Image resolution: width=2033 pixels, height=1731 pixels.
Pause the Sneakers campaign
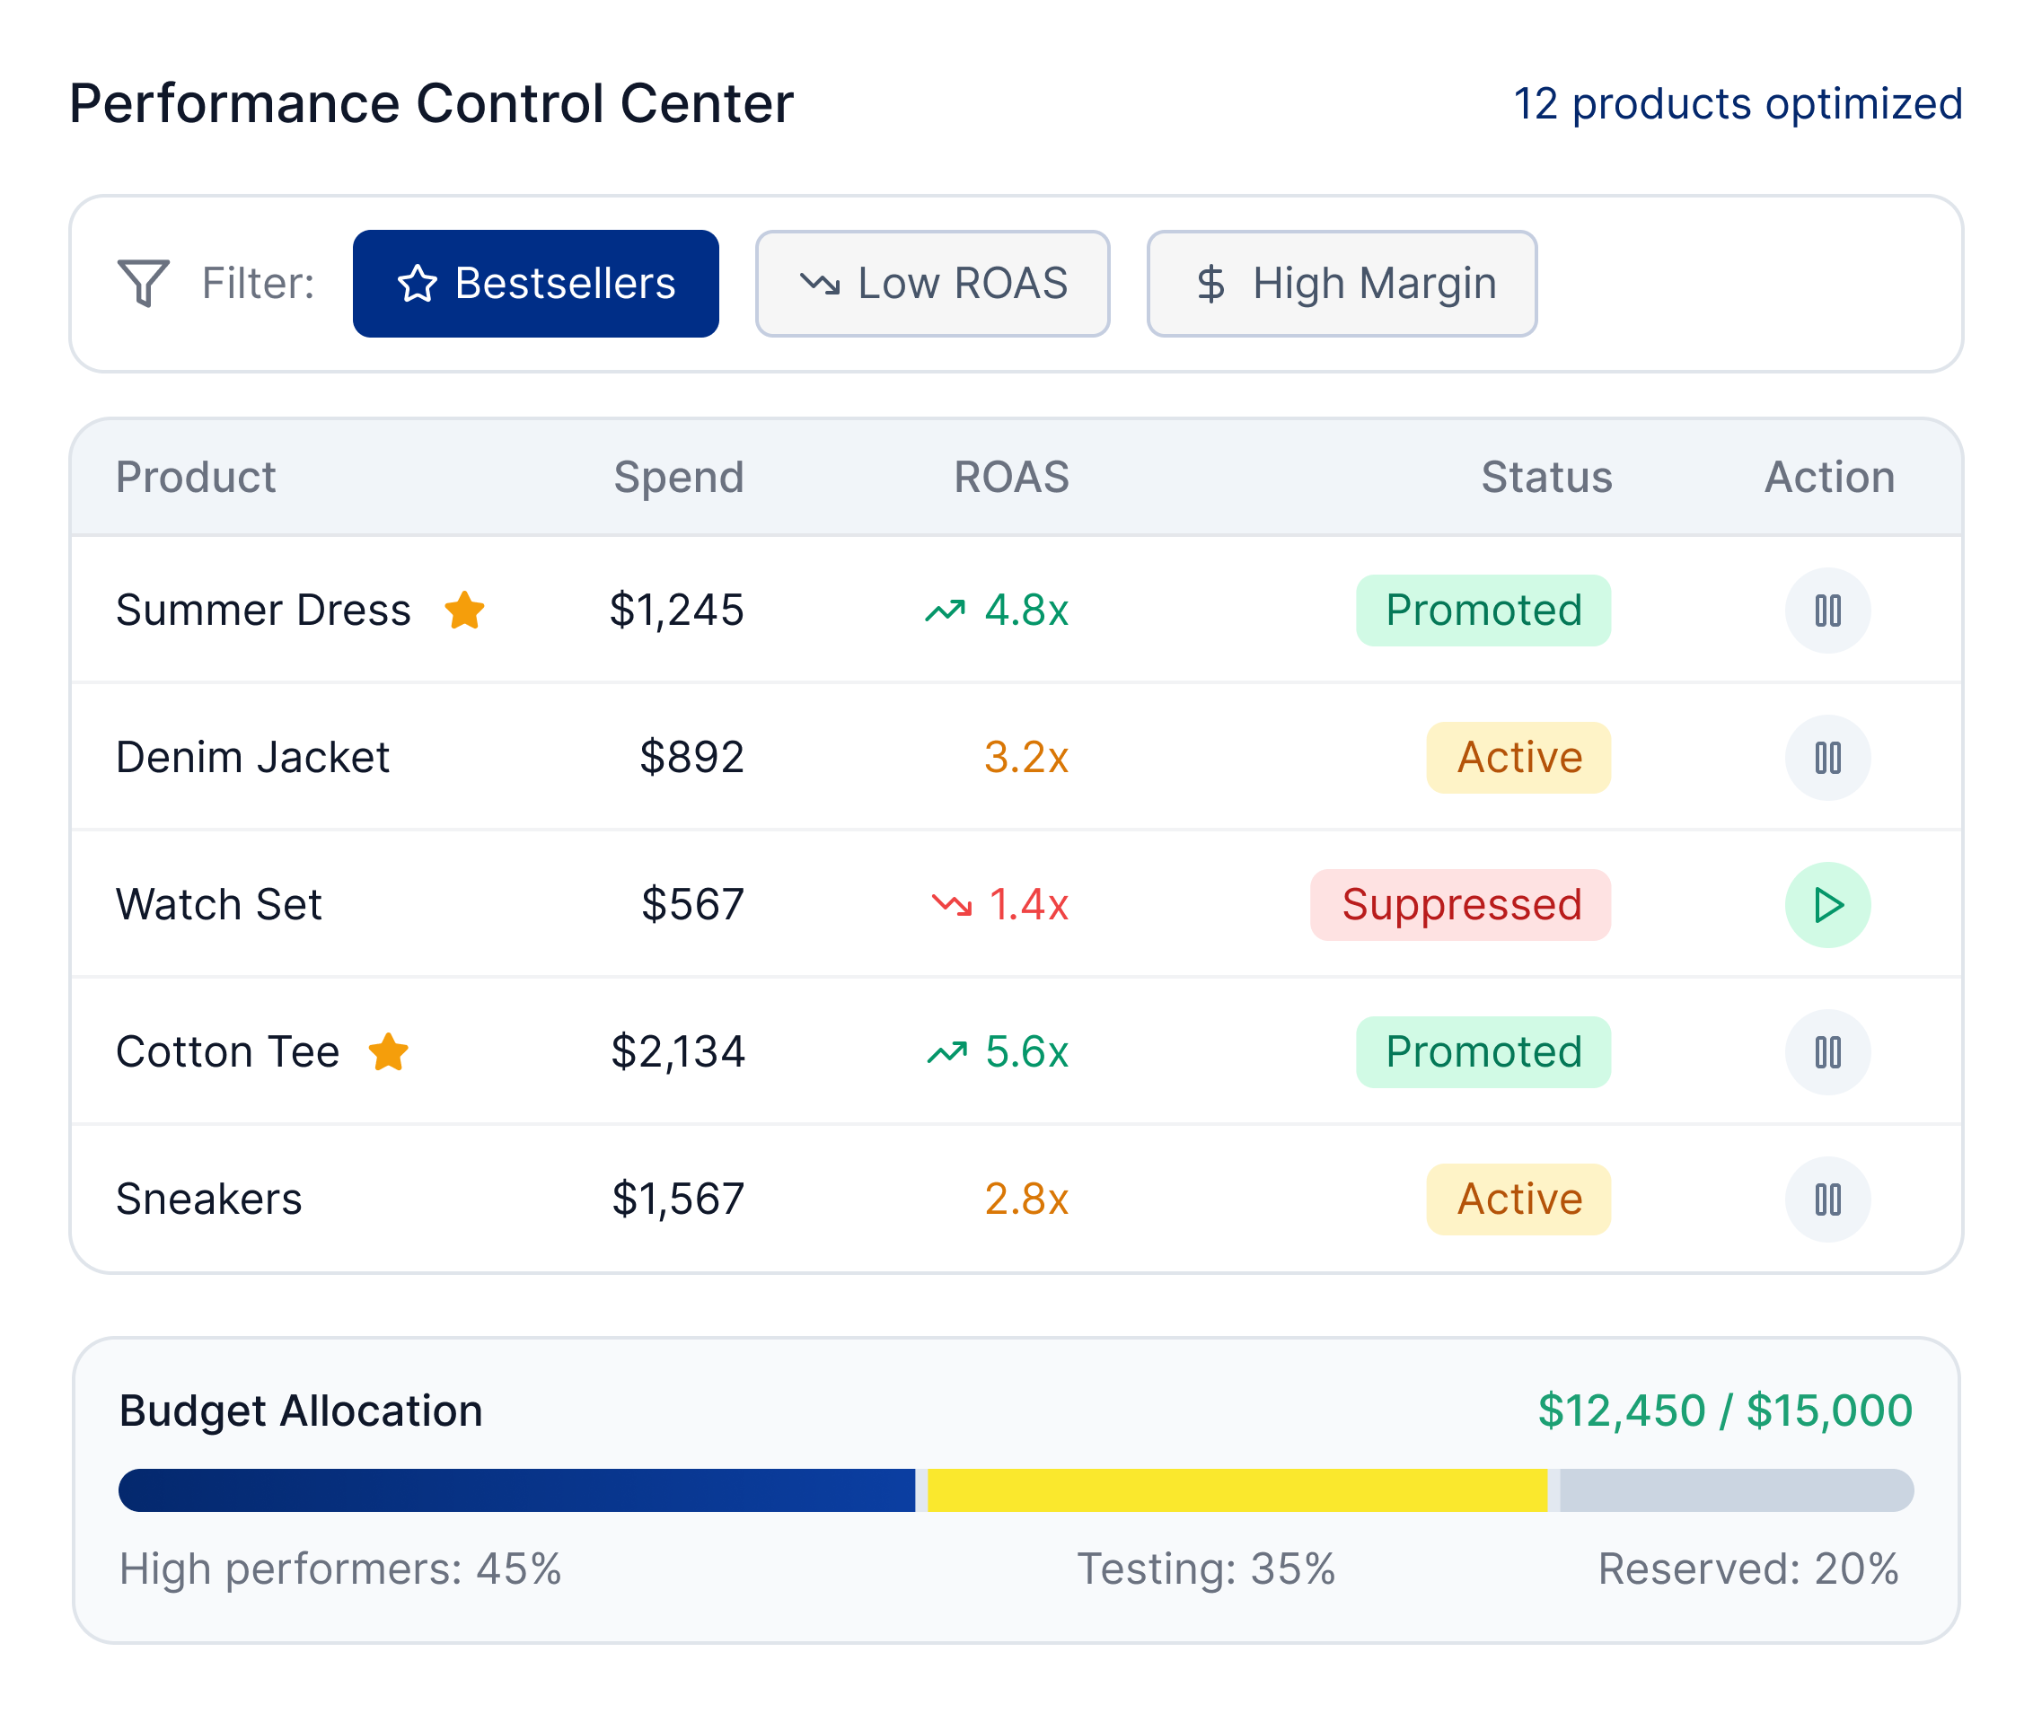click(x=1827, y=1199)
